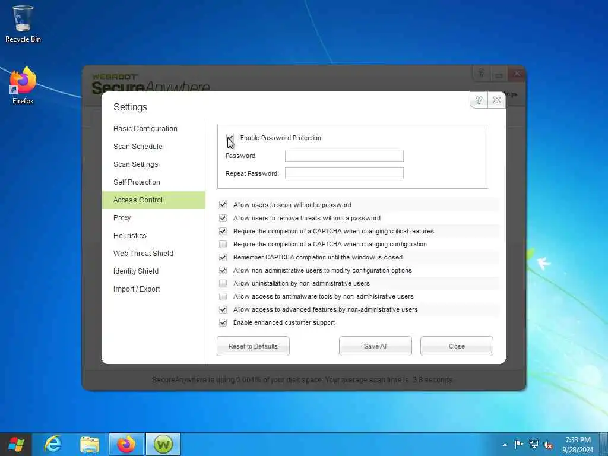The width and height of the screenshot is (608, 456).
Task: Toggle Enable enhanced customer support
Action: [223, 322]
